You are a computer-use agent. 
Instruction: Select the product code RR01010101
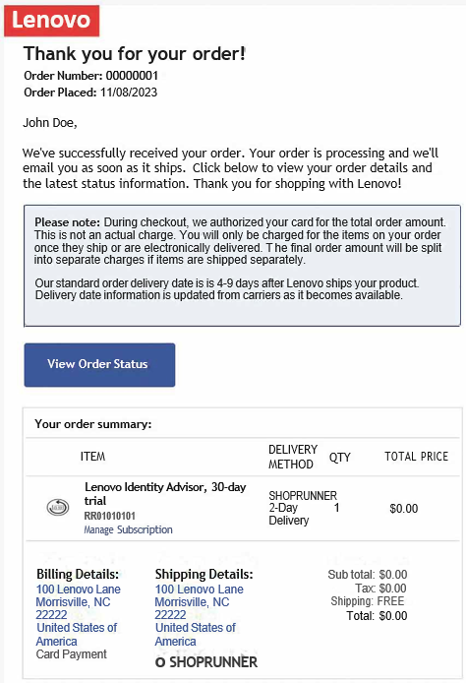coord(110,516)
